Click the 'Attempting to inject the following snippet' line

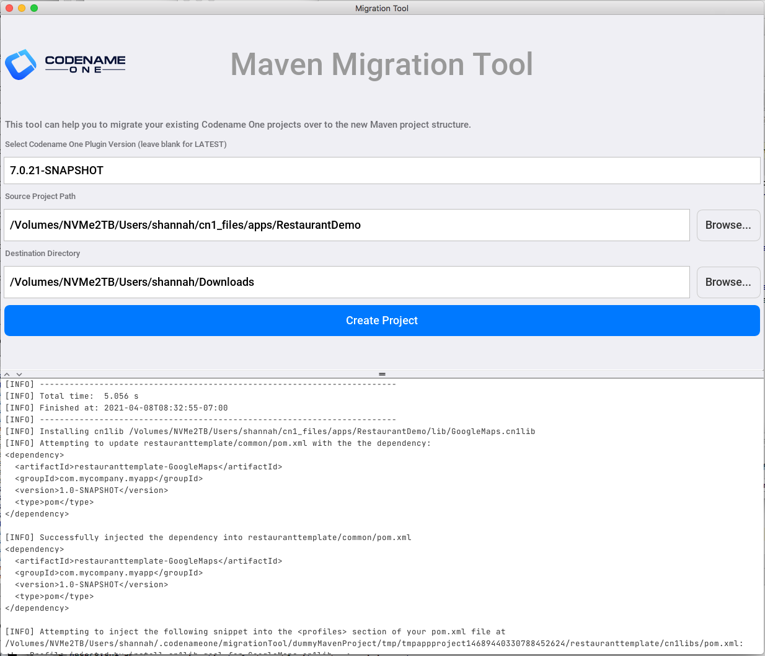click(x=255, y=632)
